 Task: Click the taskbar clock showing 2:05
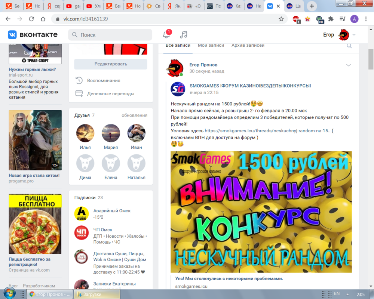point(361,295)
